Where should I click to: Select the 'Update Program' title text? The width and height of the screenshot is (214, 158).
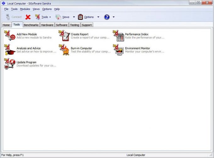[26, 62]
